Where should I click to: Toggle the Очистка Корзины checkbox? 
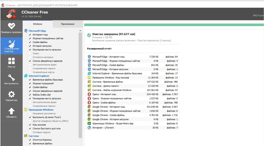30,140
